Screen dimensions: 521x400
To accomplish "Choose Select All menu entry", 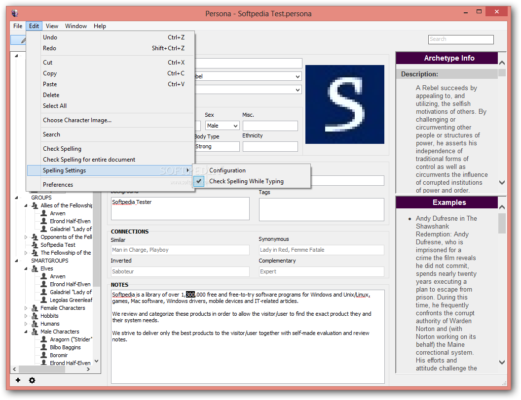I will (111, 106).
